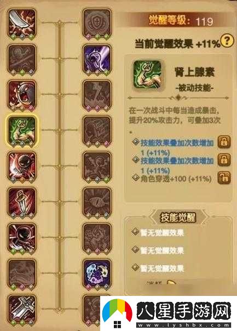
Task: Toggle the second stack-count effect lock
Action: [224, 159]
